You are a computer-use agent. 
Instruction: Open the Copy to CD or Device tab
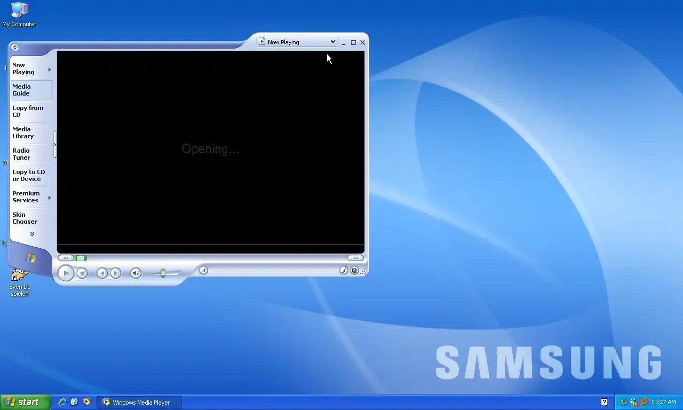[x=31, y=175]
